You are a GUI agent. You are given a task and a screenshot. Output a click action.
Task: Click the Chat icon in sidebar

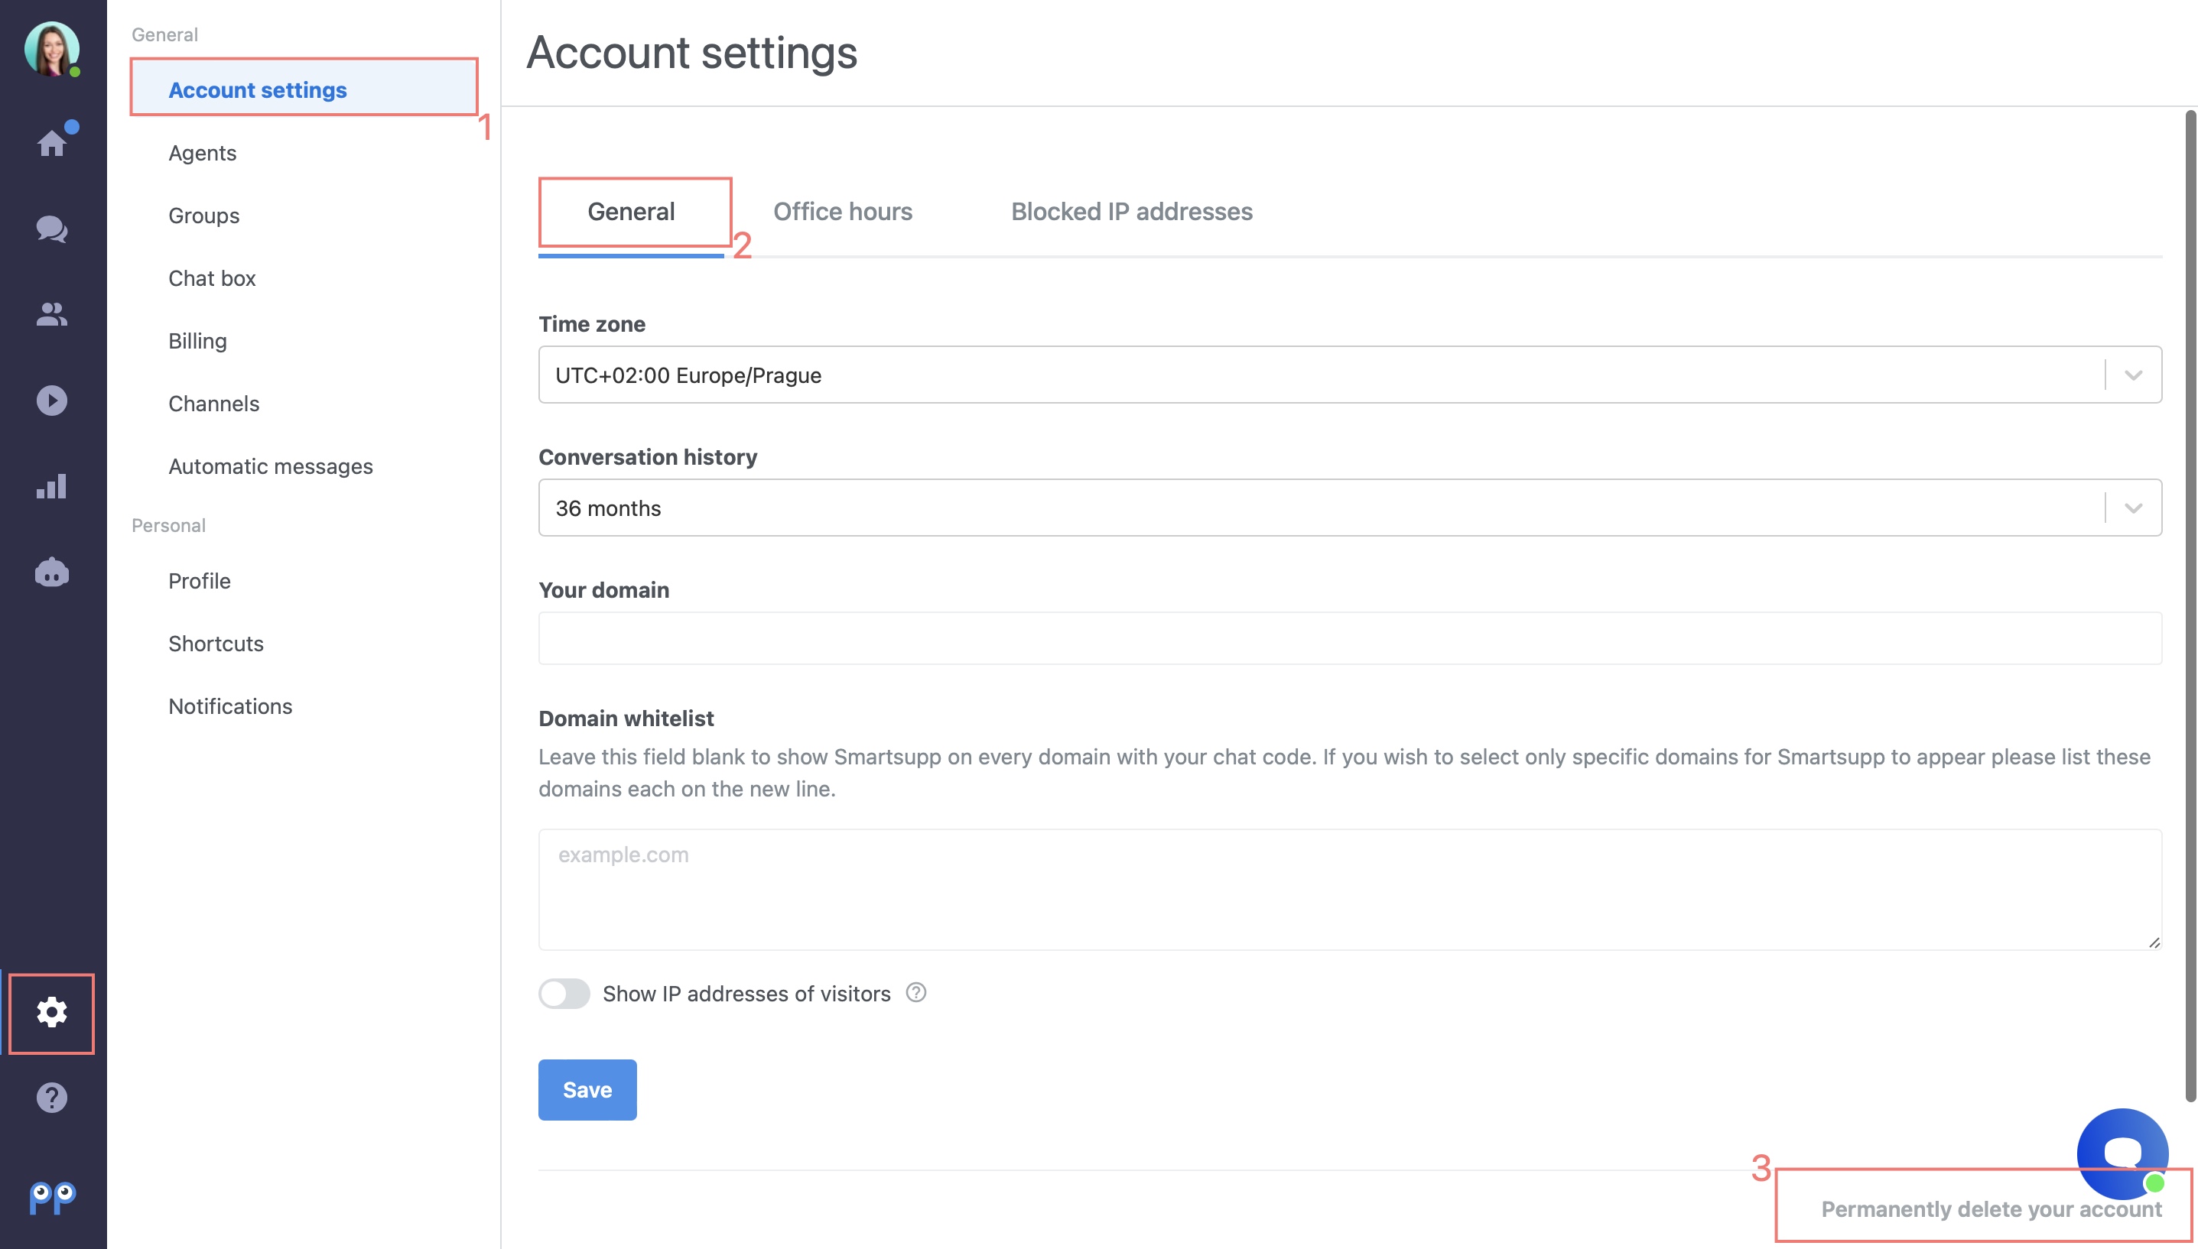(51, 226)
